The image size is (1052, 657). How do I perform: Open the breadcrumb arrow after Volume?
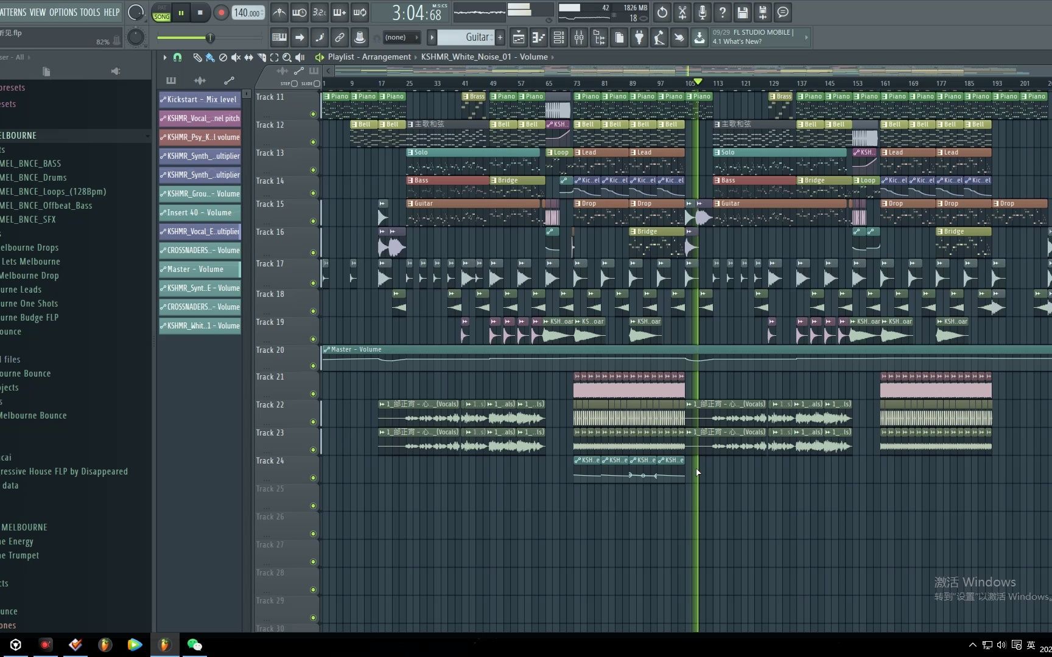tap(553, 57)
